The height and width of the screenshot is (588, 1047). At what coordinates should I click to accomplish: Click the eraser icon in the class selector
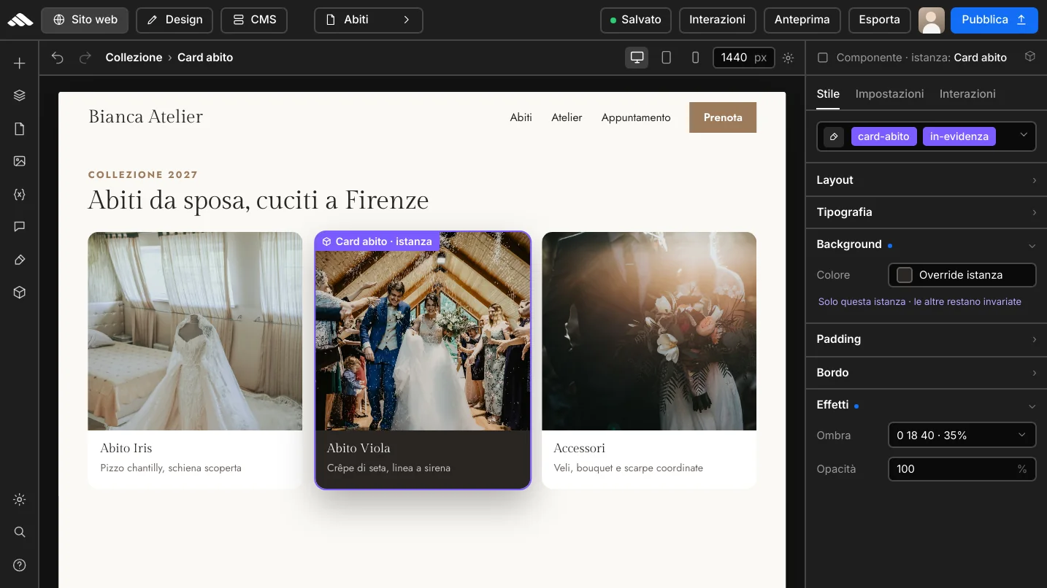(834, 136)
